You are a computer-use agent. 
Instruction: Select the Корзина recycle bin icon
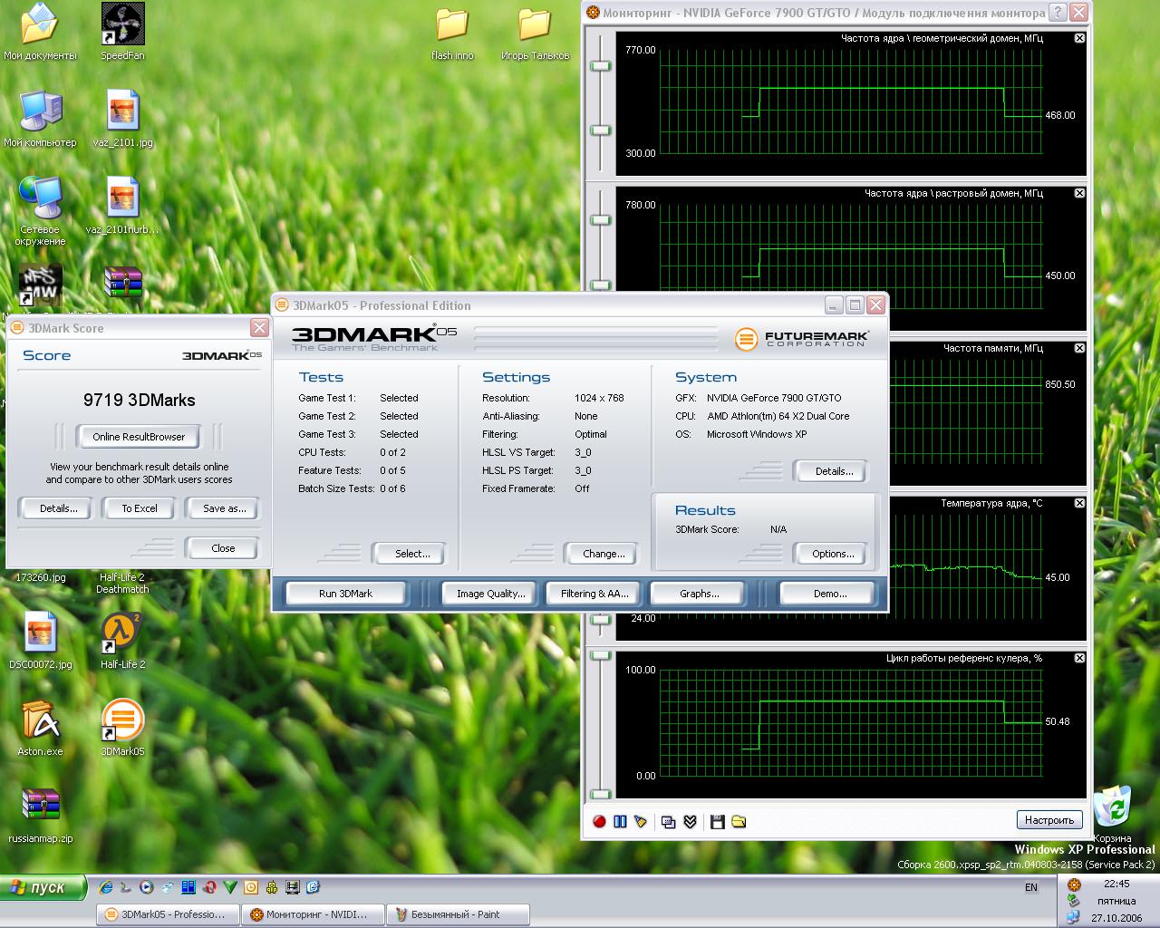(x=1112, y=814)
